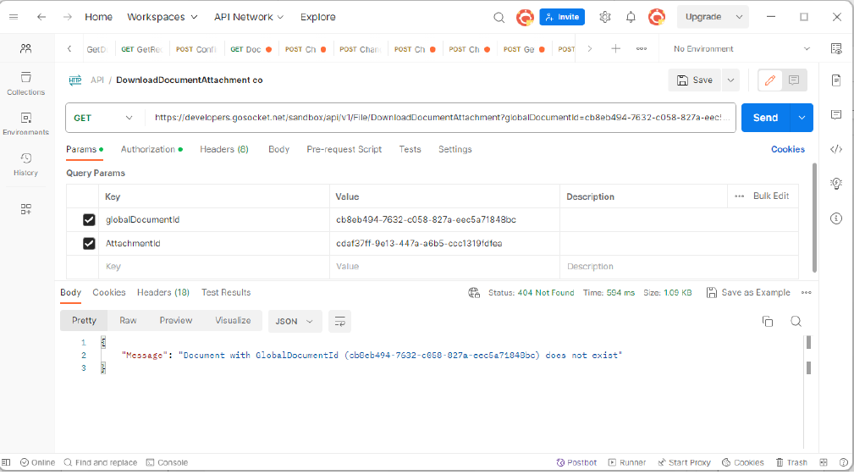Open History in the sidebar

click(x=25, y=164)
